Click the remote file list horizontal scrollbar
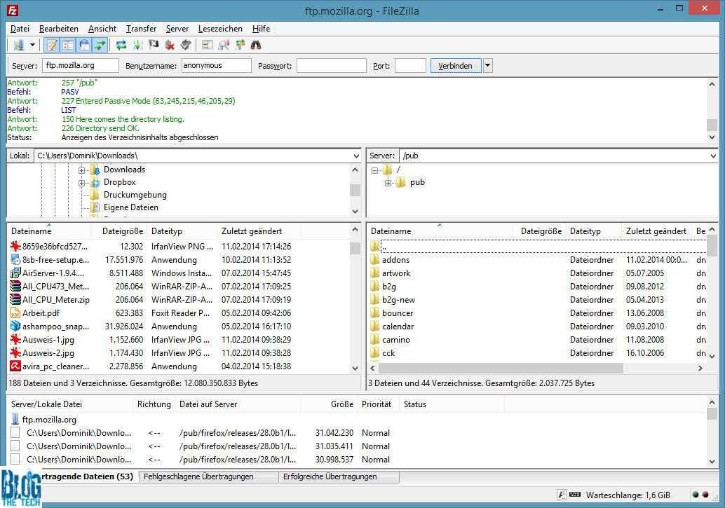Image resolution: width=725 pixels, height=508 pixels. pos(501,368)
